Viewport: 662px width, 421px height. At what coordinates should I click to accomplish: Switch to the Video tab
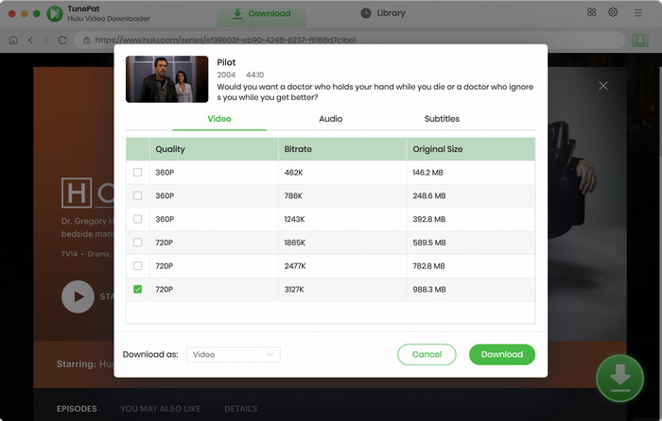[x=219, y=119]
